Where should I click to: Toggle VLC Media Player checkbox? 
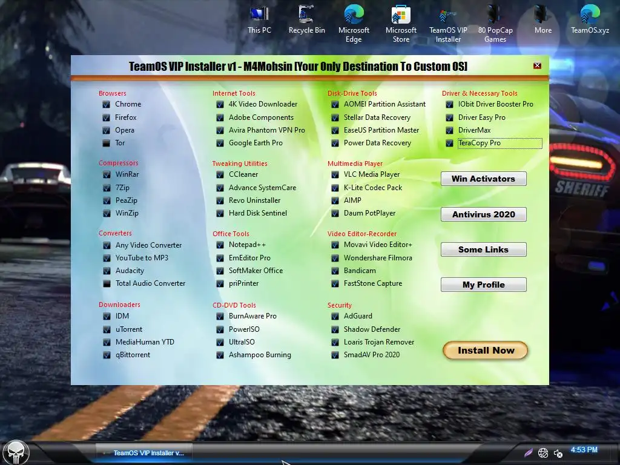(x=335, y=174)
